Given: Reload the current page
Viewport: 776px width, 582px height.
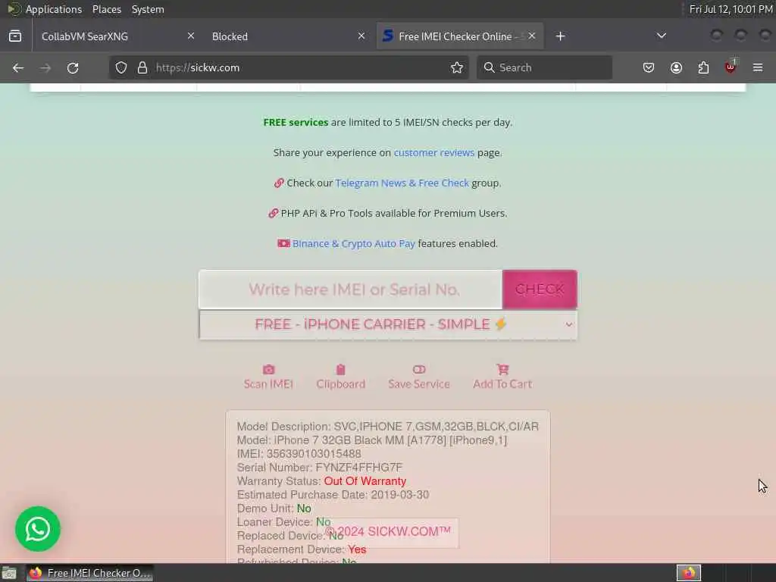Looking at the screenshot, I should coord(73,67).
